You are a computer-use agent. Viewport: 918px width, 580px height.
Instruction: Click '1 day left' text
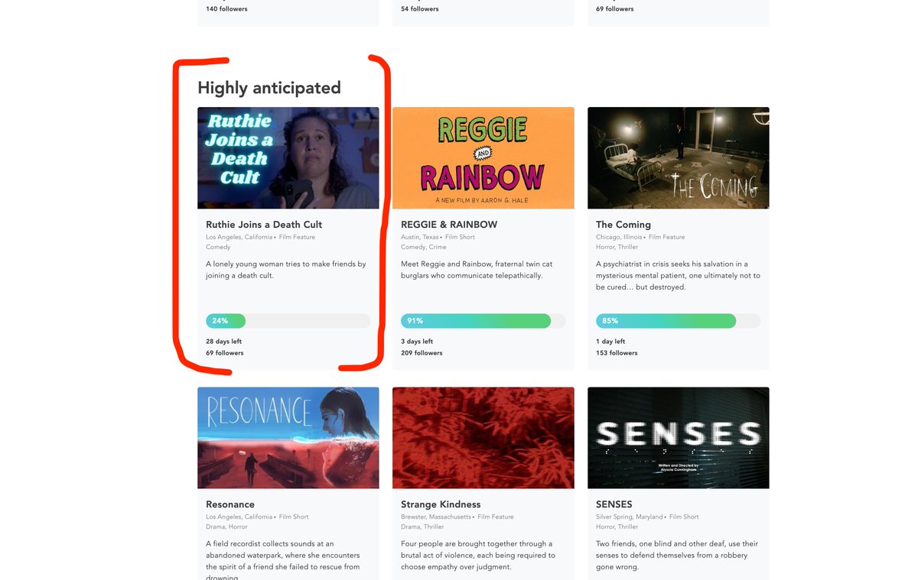[x=610, y=342]
